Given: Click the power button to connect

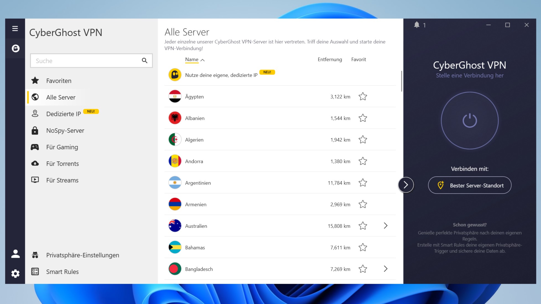Looking at the screenshot, I should tap(470, 120).
